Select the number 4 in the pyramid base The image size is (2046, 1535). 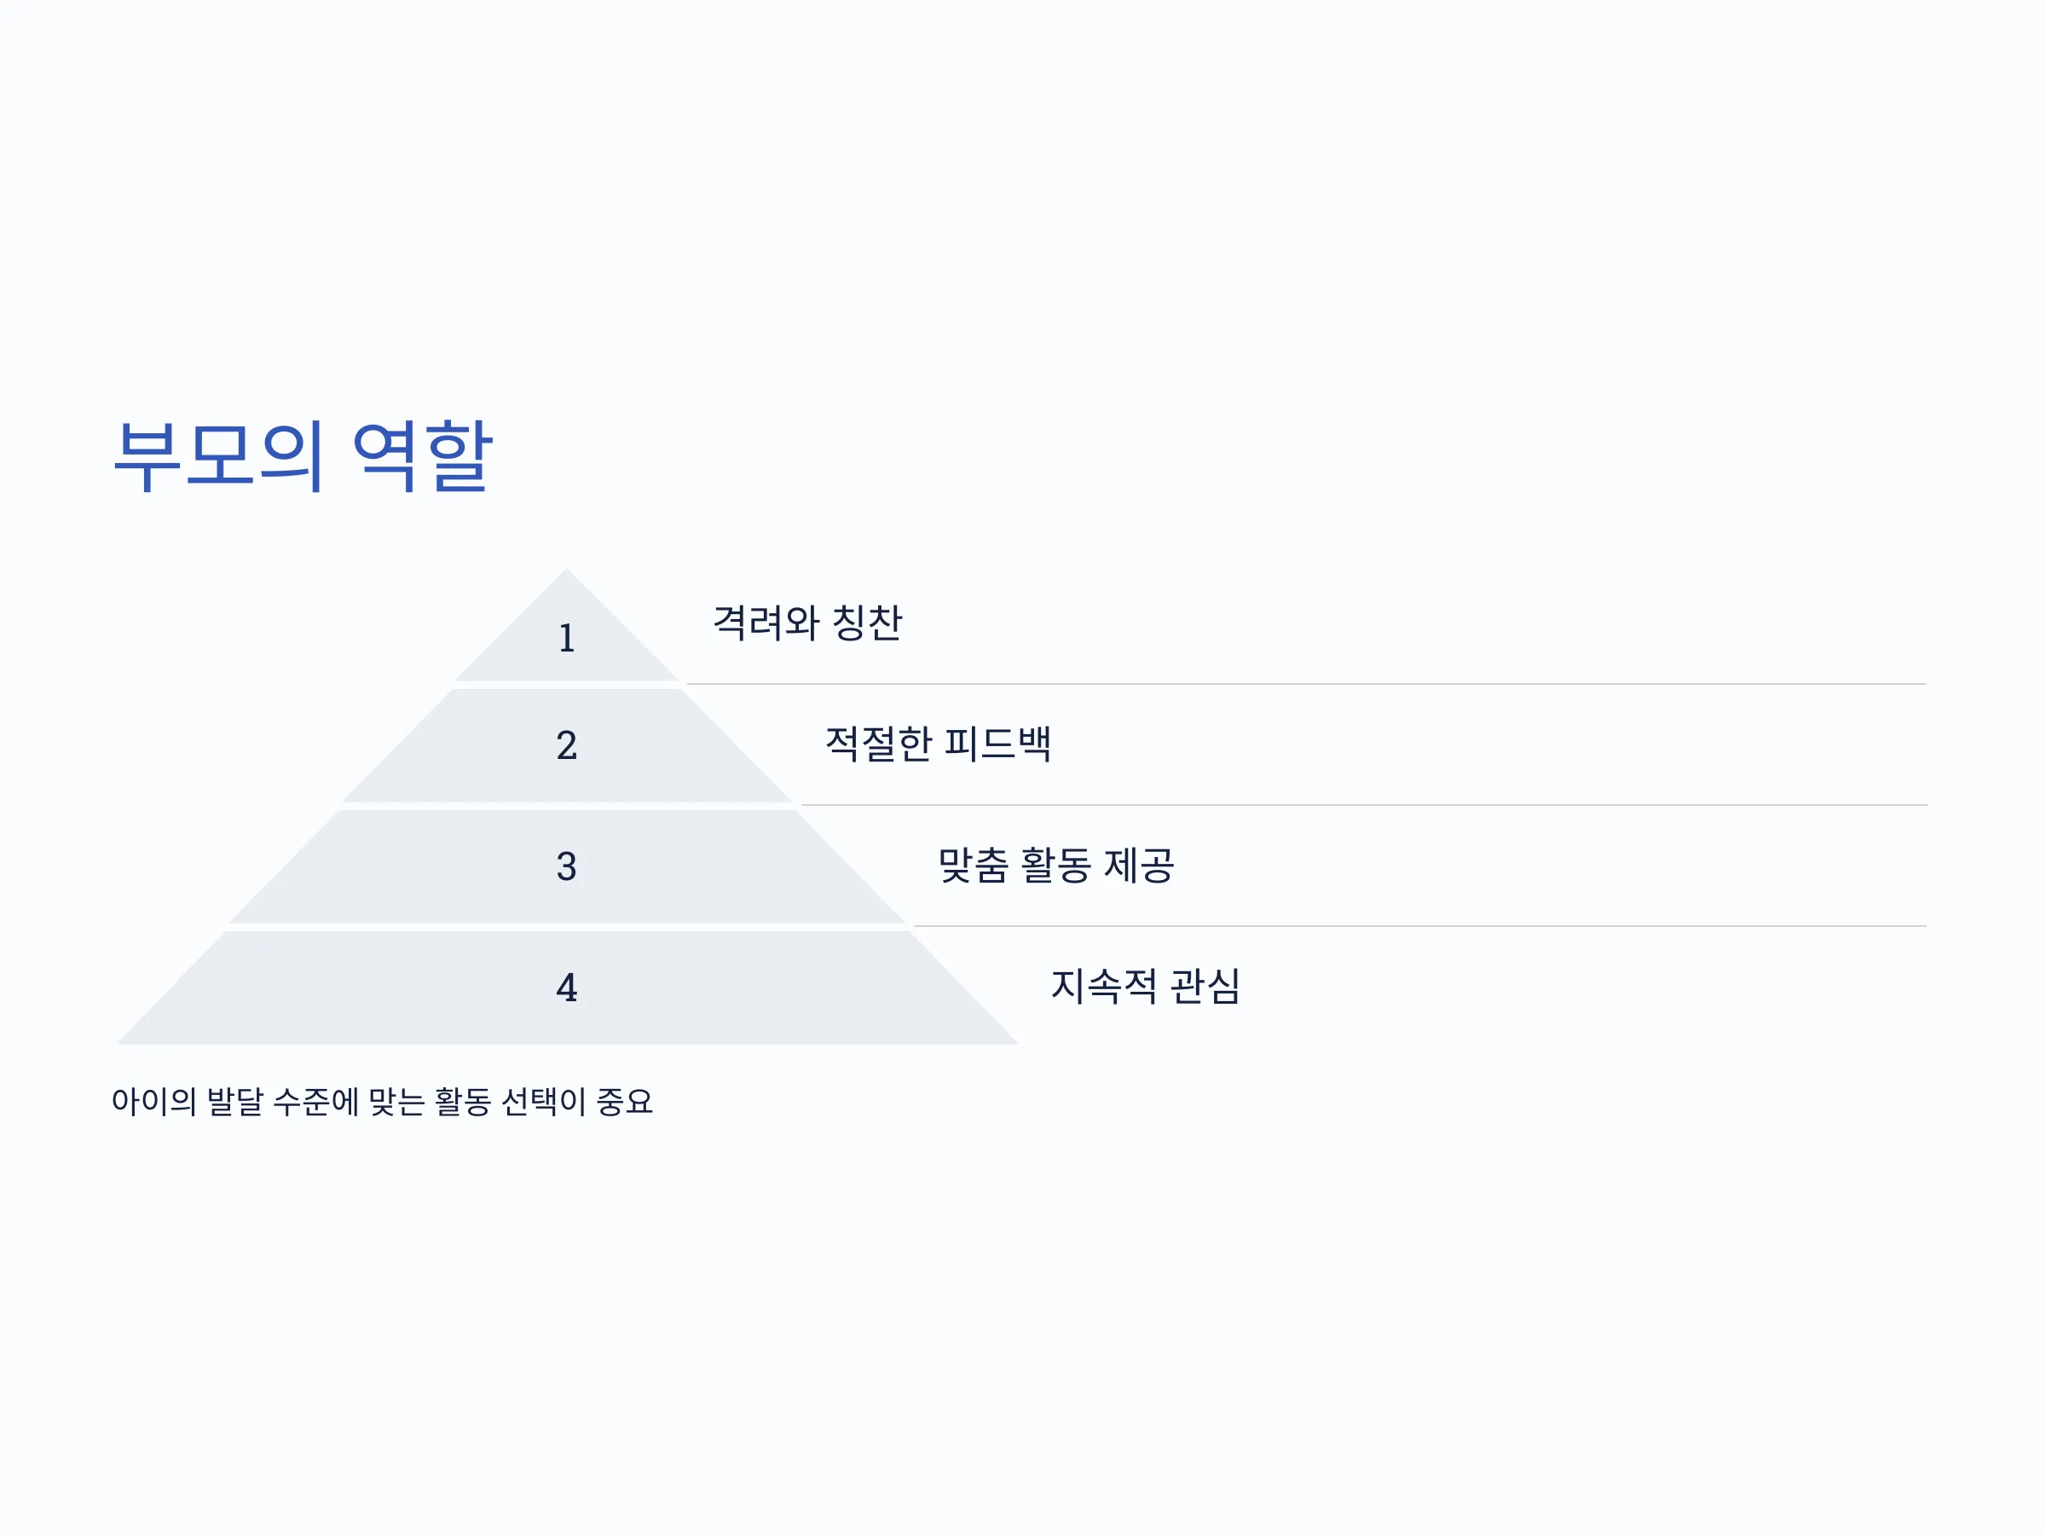pos(567,988)
